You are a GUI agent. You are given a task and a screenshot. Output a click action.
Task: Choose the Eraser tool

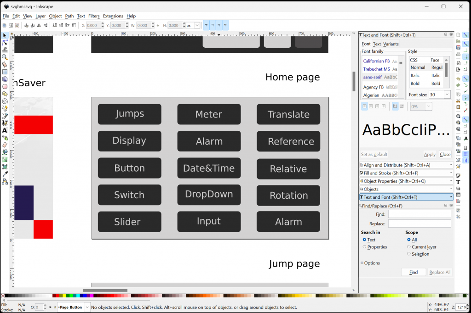pos(5,145)
